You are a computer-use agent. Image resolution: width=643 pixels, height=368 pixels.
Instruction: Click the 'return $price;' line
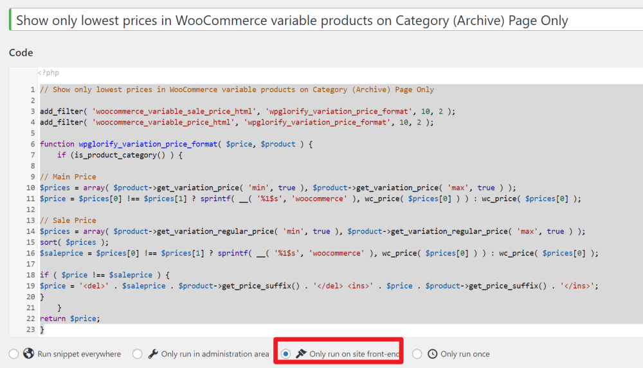coord(69,319)
